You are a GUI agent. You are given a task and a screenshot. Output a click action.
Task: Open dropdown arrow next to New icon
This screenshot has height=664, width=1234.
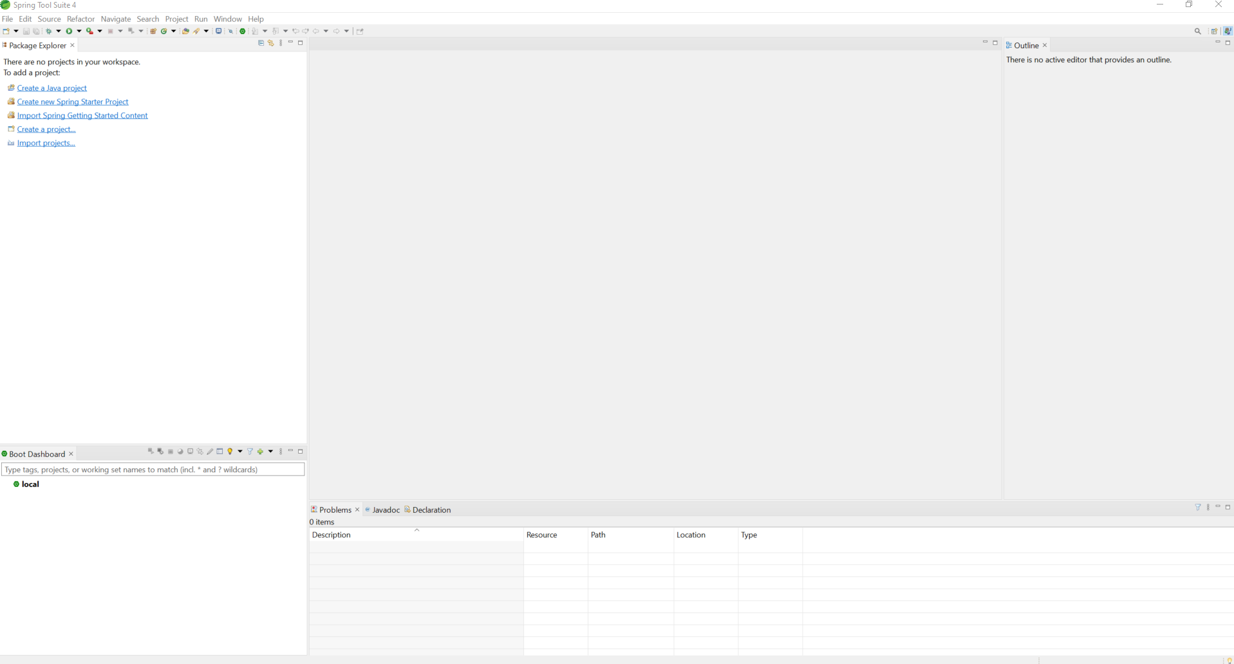[16, 31]
